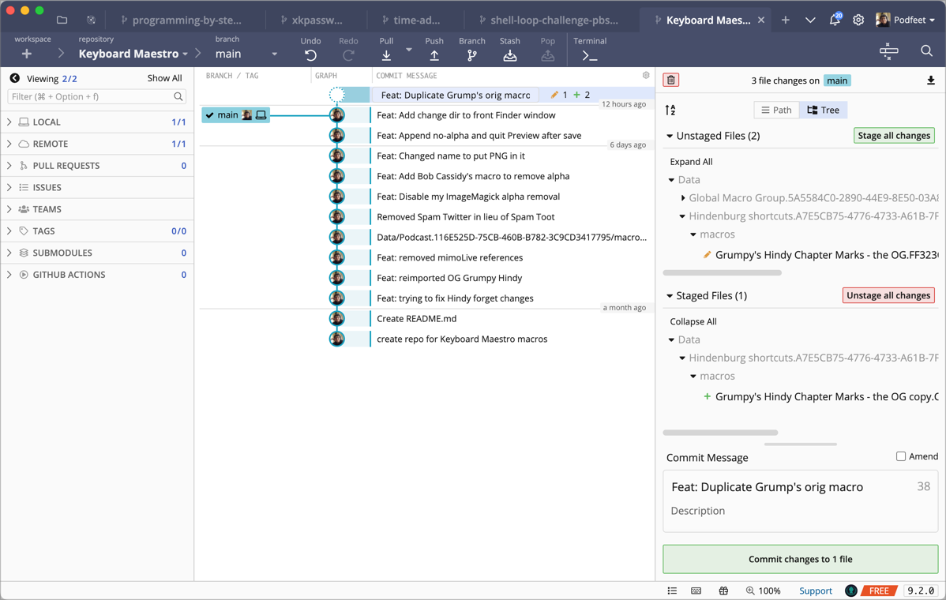This screenshot has height=600, width=946.
Task: Switch to the xkpassw... tab
Action: 316,20
